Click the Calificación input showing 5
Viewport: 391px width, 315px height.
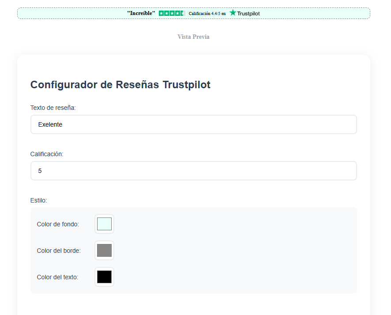[x=193, y=171]
